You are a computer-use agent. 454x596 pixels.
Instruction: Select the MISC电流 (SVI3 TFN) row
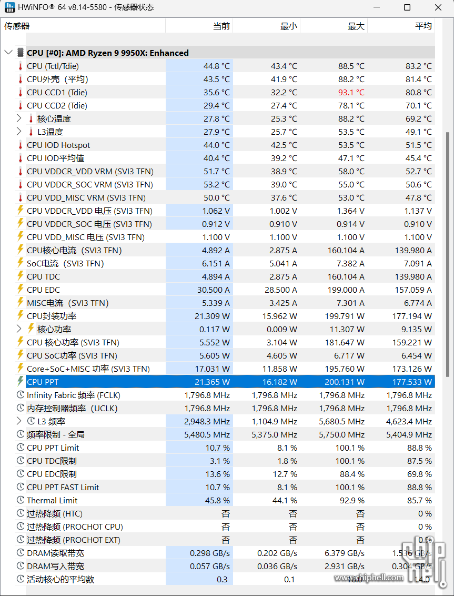click(x=230, y=303)
